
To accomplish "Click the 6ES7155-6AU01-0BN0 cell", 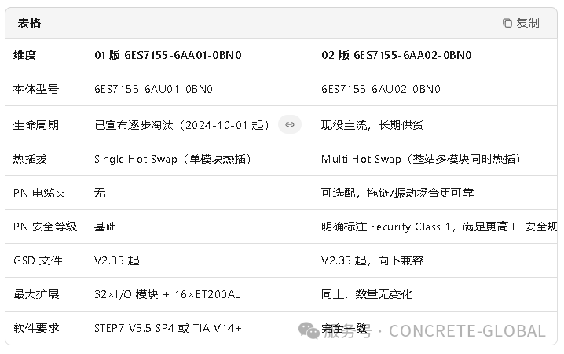I will [153, 90].
